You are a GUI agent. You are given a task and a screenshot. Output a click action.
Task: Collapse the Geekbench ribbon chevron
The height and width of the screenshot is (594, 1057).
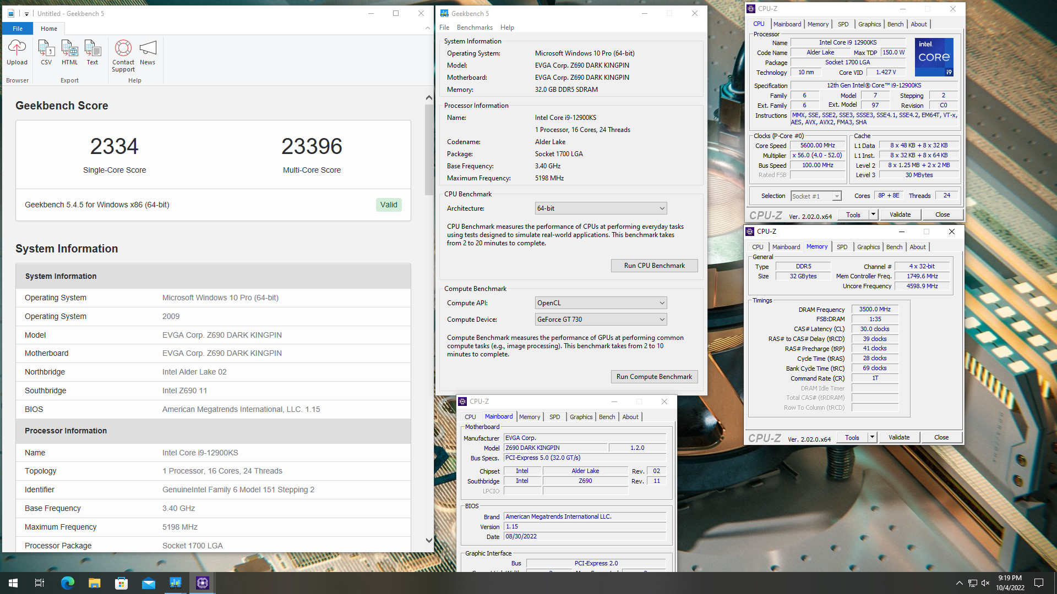pos(428,28)
